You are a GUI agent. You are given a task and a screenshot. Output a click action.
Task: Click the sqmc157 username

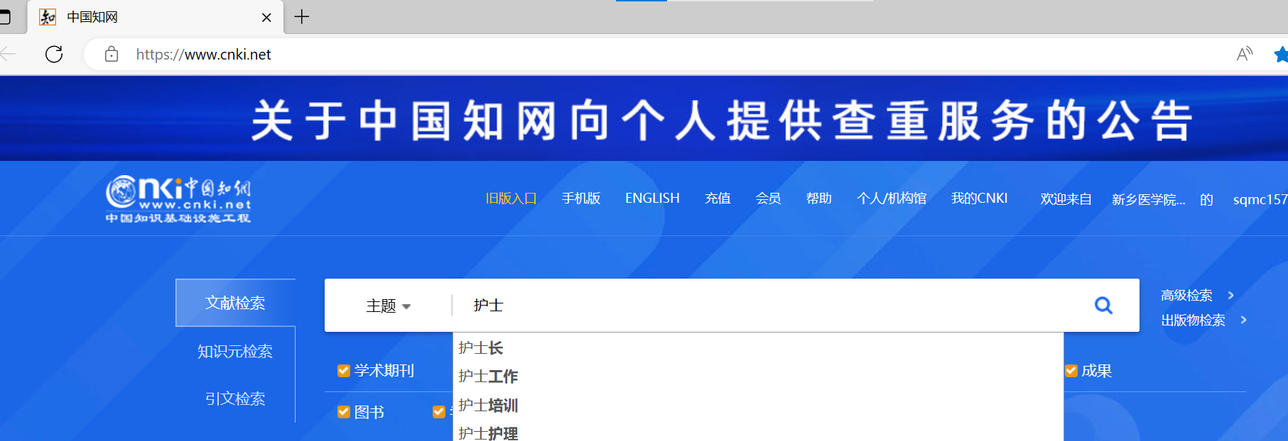tap(1260, 200)
